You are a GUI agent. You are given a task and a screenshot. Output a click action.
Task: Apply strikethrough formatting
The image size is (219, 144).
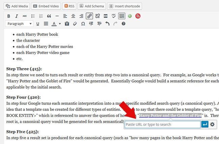tap(25, 16)
